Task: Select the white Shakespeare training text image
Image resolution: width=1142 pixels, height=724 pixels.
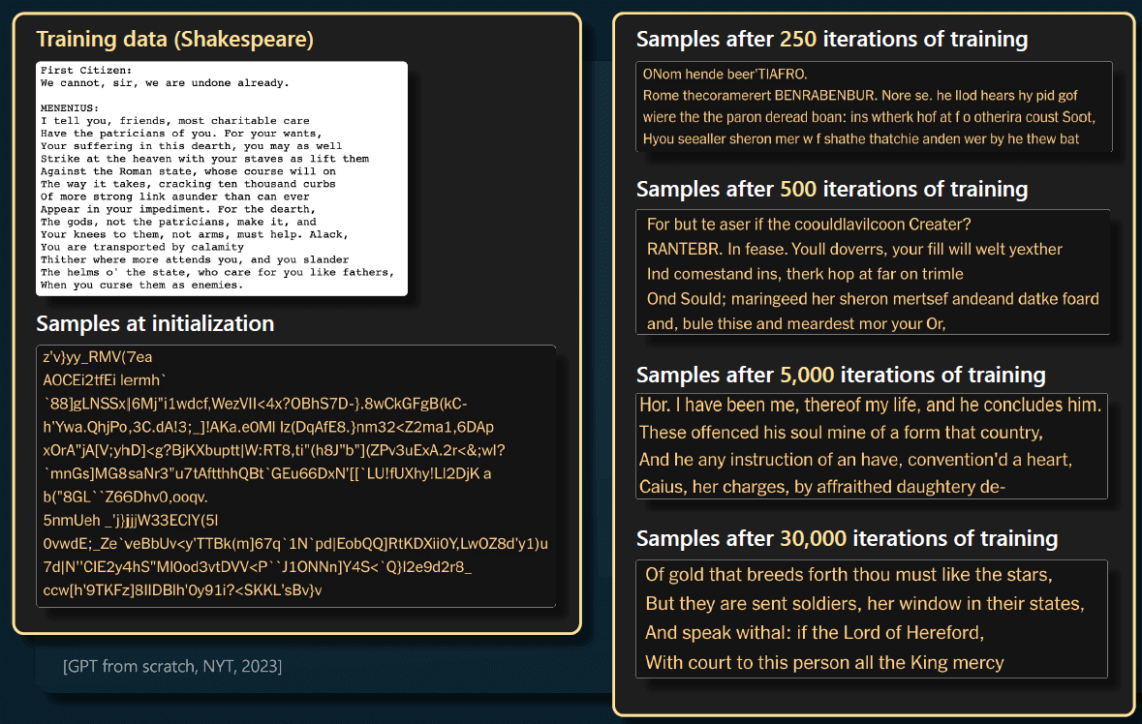Action: (x=222, y=179)
